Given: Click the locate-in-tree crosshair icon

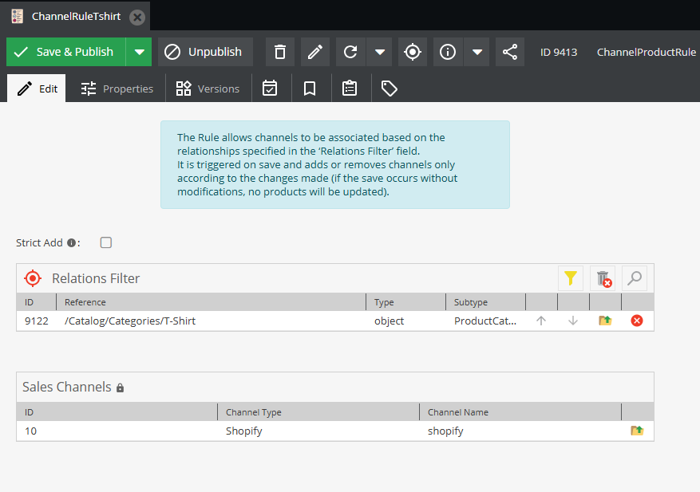Looking at the screenshot, I should (x=412, y=52).
